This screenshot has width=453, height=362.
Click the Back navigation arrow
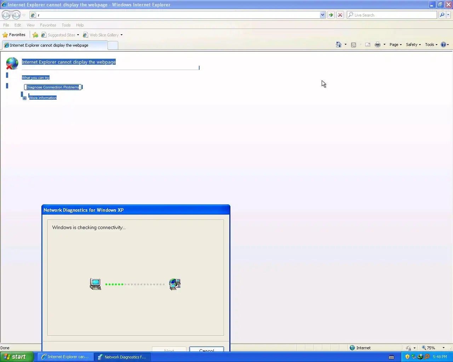click(6, 15)
